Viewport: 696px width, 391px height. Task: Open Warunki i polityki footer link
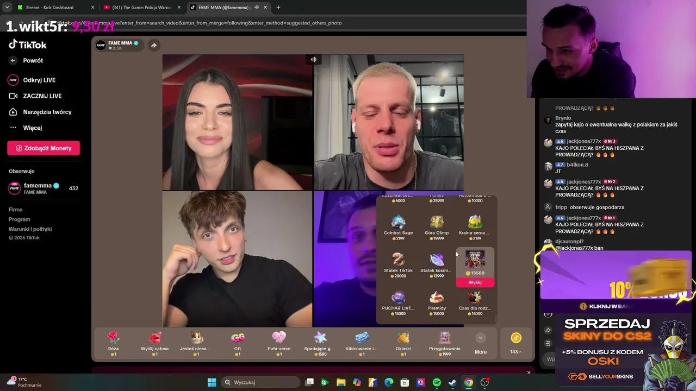(30, 229)
